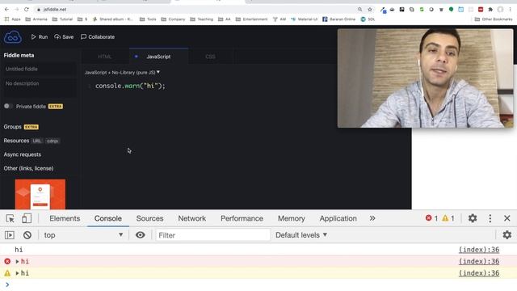Switch to the HTML editor tab
Screen dimensions: 517x291
tap(105, 57)
